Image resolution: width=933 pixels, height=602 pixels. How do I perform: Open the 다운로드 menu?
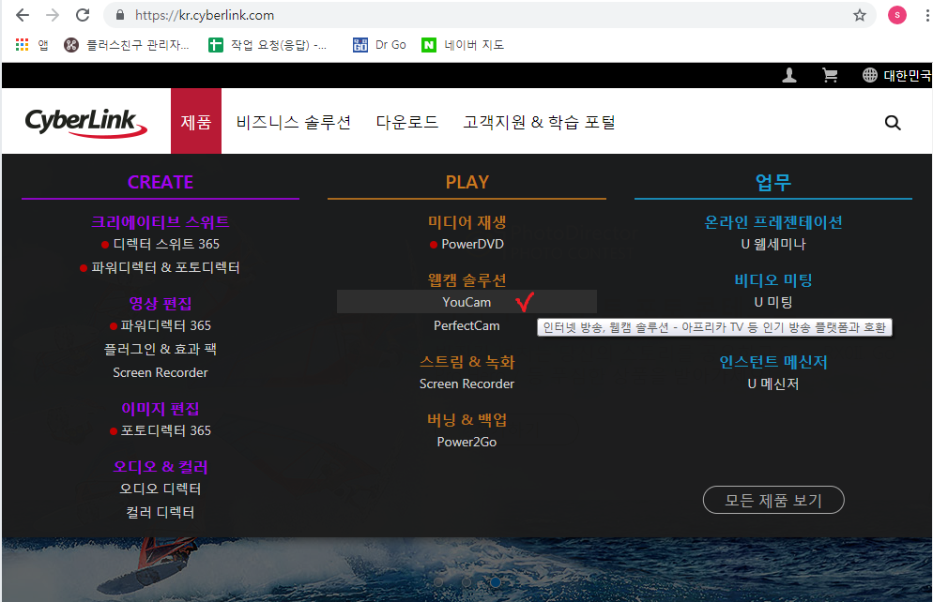(x=407, y=122)
